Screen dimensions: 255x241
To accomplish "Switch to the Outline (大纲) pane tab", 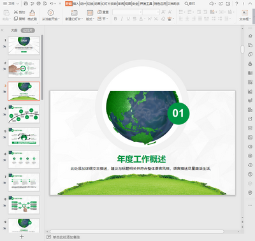I will [x=14, y=31].
